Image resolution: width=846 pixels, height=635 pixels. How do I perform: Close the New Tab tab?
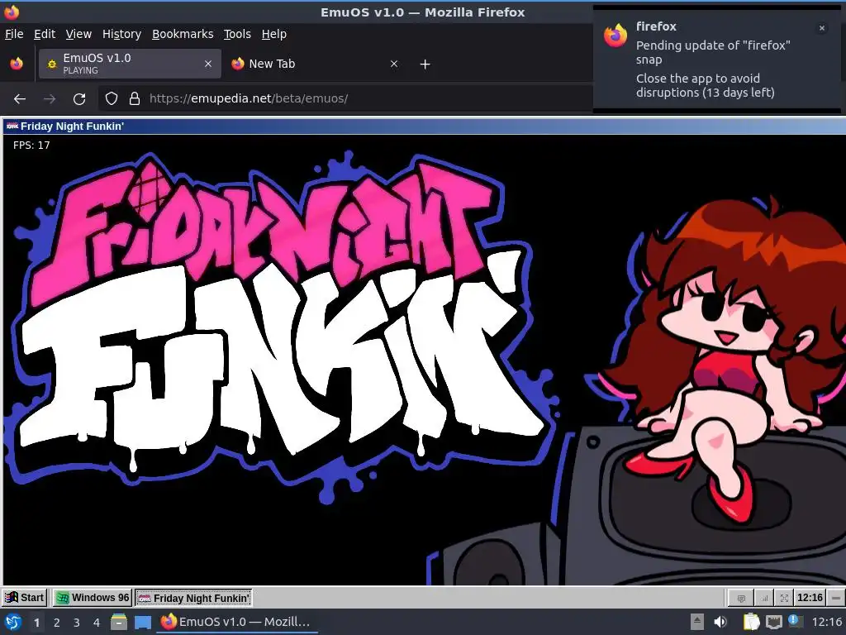click(x=394, y=64)
